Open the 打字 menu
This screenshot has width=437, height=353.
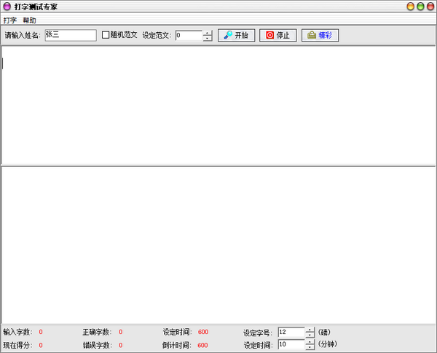tap(10, 20)
